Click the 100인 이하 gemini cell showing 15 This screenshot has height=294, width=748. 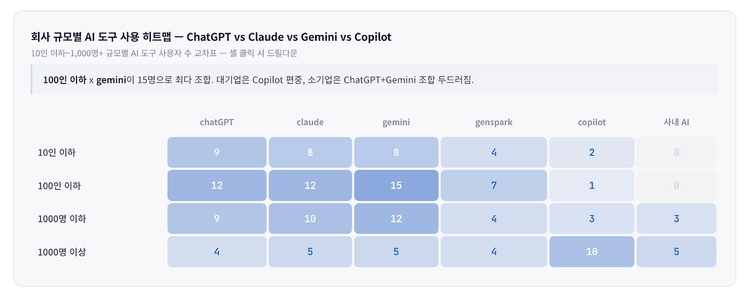pyautogui.click(x=396, y=185)
